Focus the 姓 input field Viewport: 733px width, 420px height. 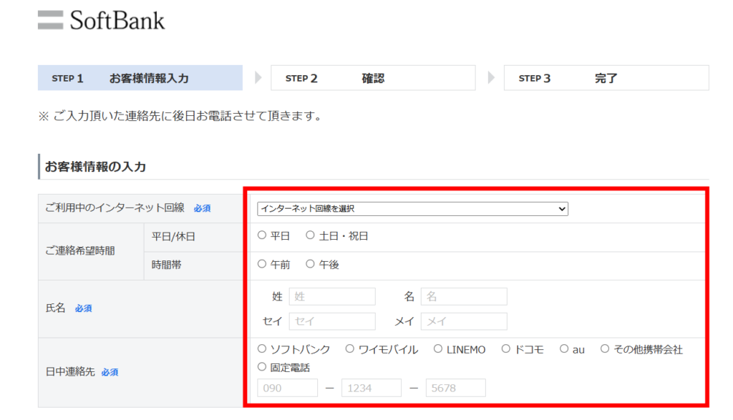click(332, 297)
